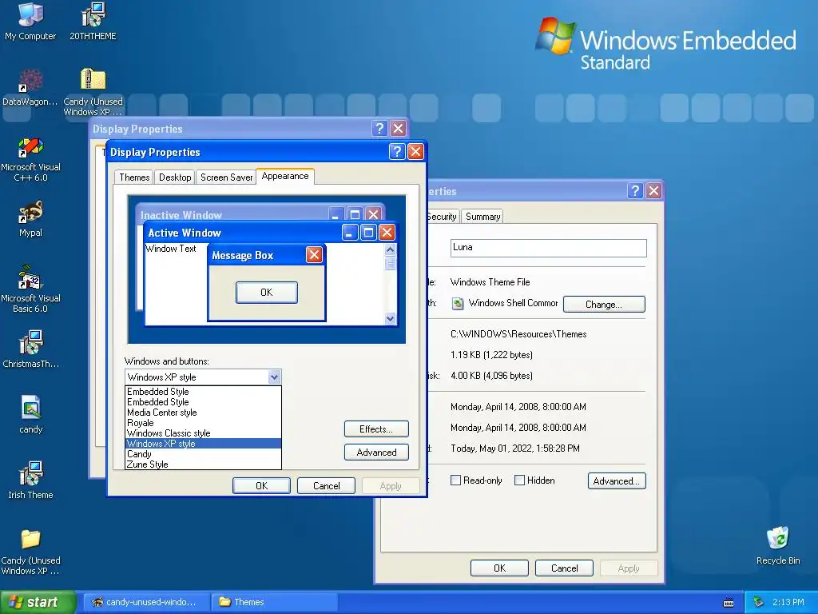Select the Irish Theme desktop icon
The height and width of the screenshot is (614, 818).
point(30,480)
